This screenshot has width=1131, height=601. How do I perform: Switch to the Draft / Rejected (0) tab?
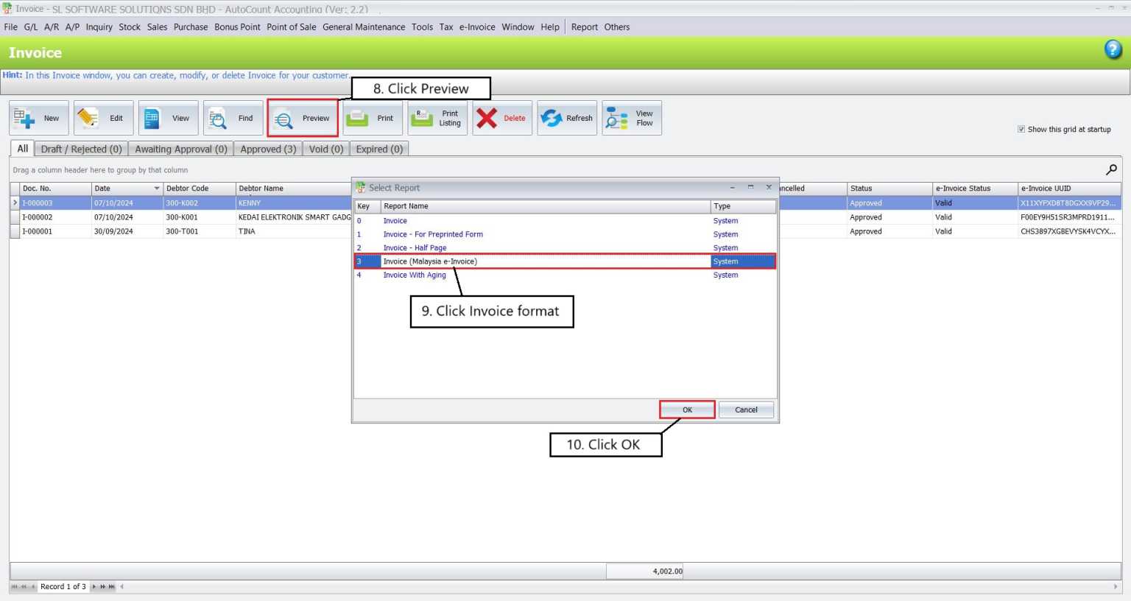pyautogui.click(x=81, y=149)
